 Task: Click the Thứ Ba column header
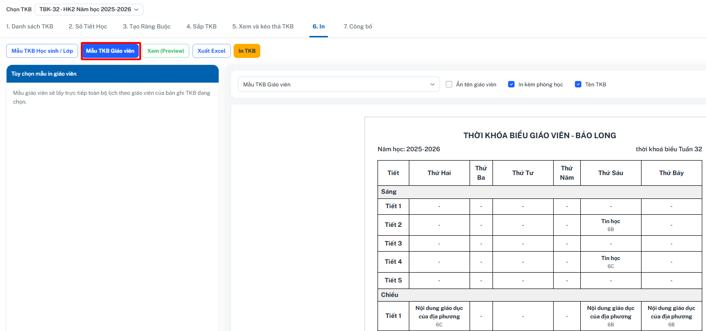click(x=481, y=173)
